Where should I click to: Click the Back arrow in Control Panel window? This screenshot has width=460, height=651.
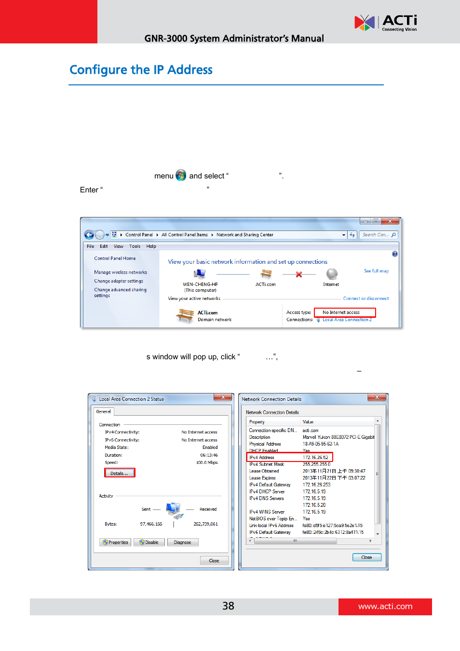click(89, 235)
